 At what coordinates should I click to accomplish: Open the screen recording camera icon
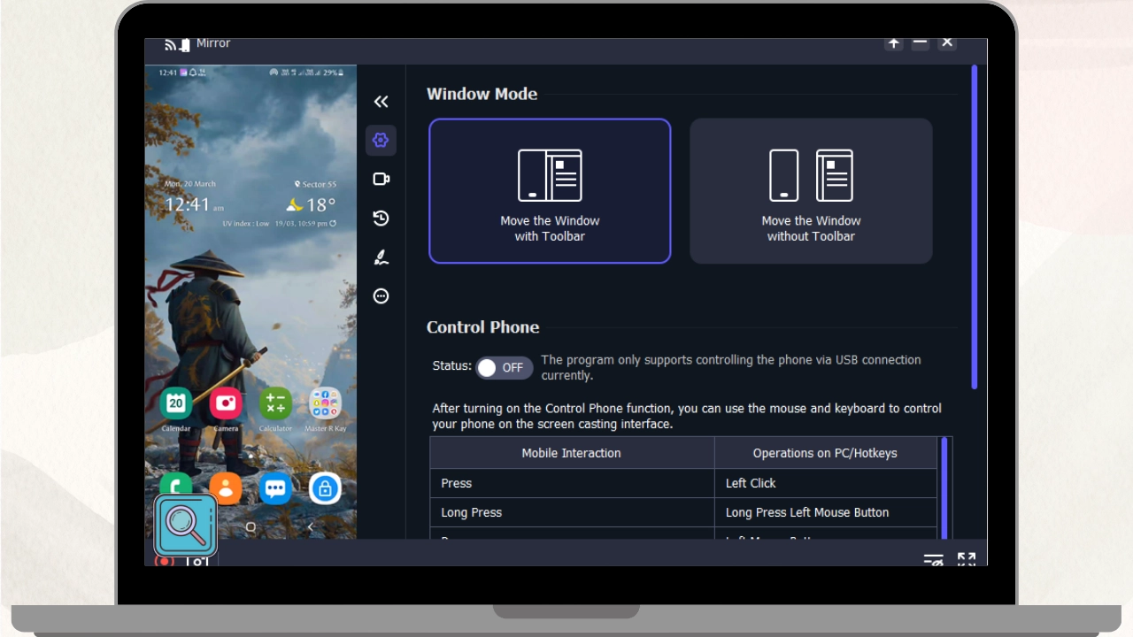click(x=381, y=179)
